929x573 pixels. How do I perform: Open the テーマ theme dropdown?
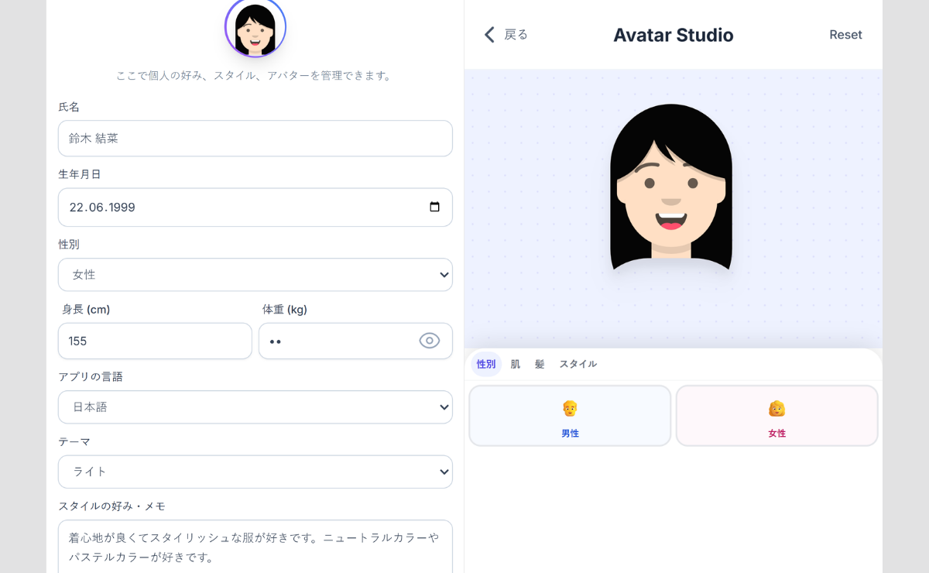(x=255, y=472)
